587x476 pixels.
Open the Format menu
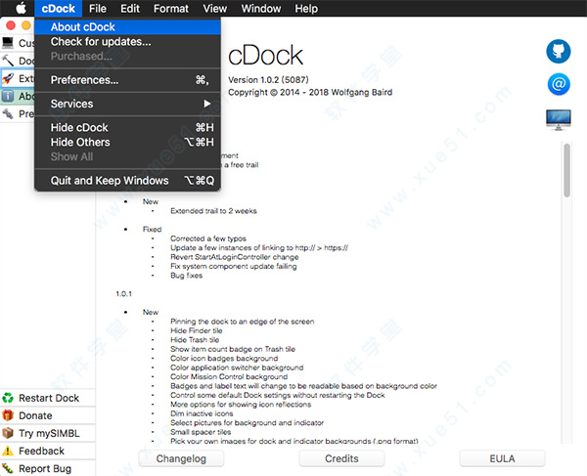coord(171,8)
